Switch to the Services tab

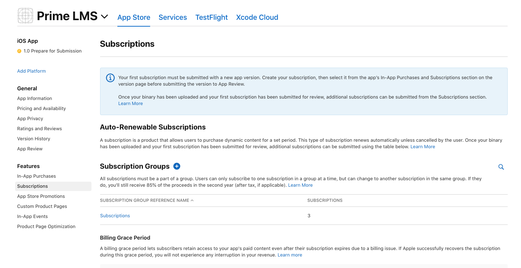point(172,17)
